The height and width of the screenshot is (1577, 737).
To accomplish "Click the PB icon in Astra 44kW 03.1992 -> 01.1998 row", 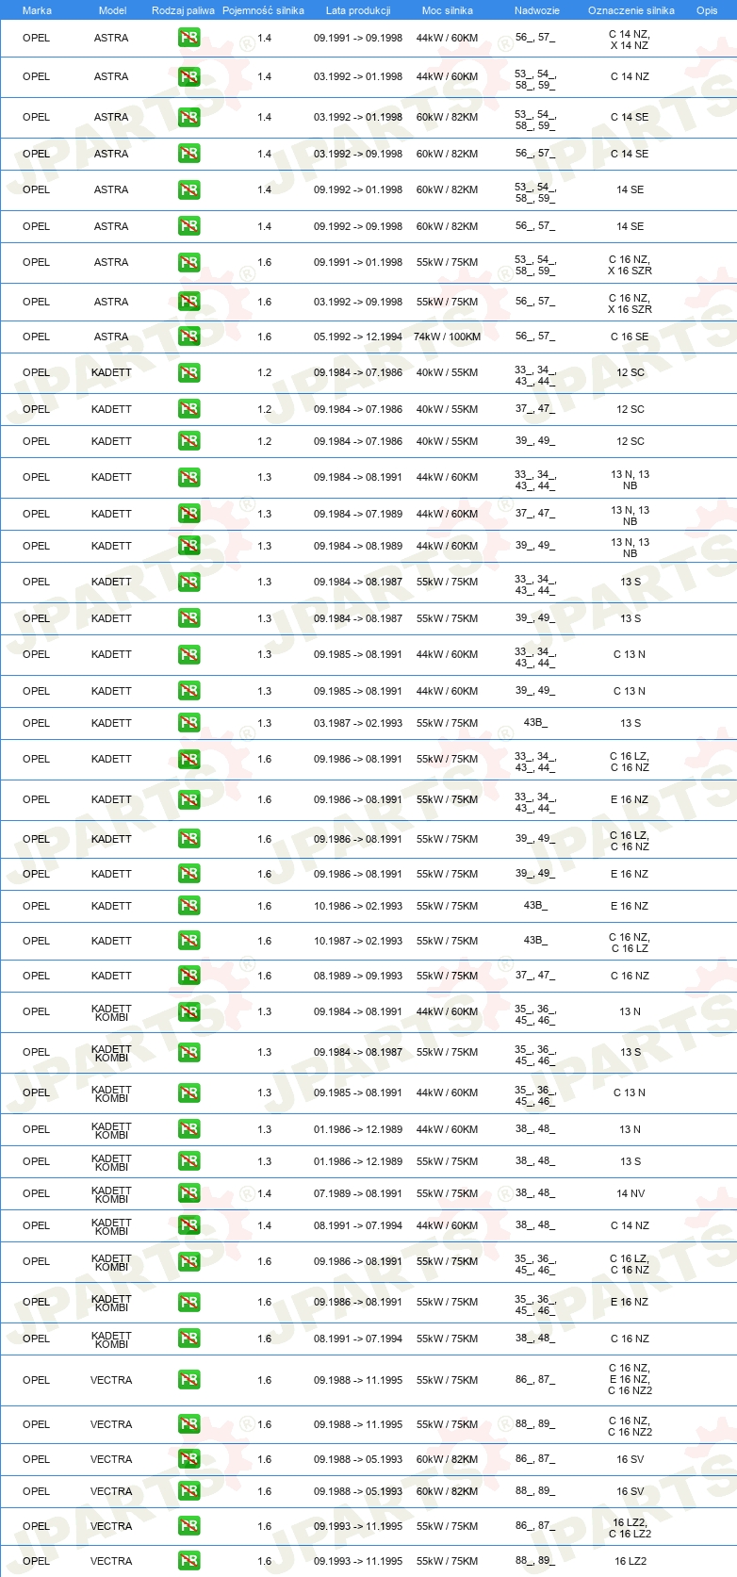I will click(188, 77).
